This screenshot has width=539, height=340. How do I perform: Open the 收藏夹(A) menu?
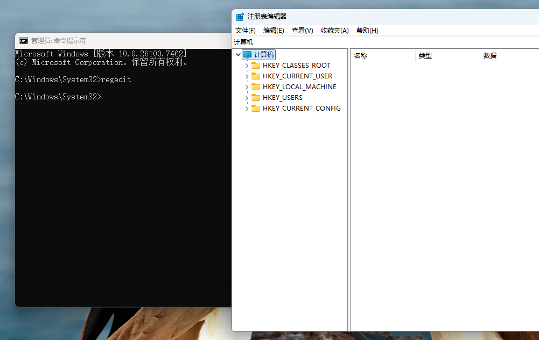click(335, 31)
